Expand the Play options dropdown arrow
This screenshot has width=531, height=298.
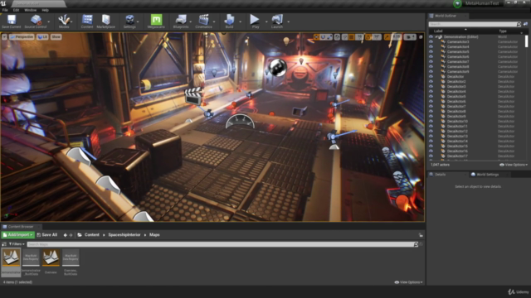point(266,22)
